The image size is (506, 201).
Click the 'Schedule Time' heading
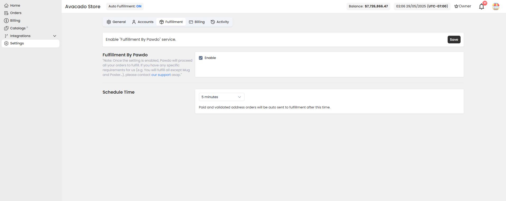(119, 92)
